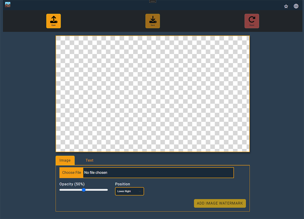Click the "Position" label text
304x219 pixels.
click(122, 184)
